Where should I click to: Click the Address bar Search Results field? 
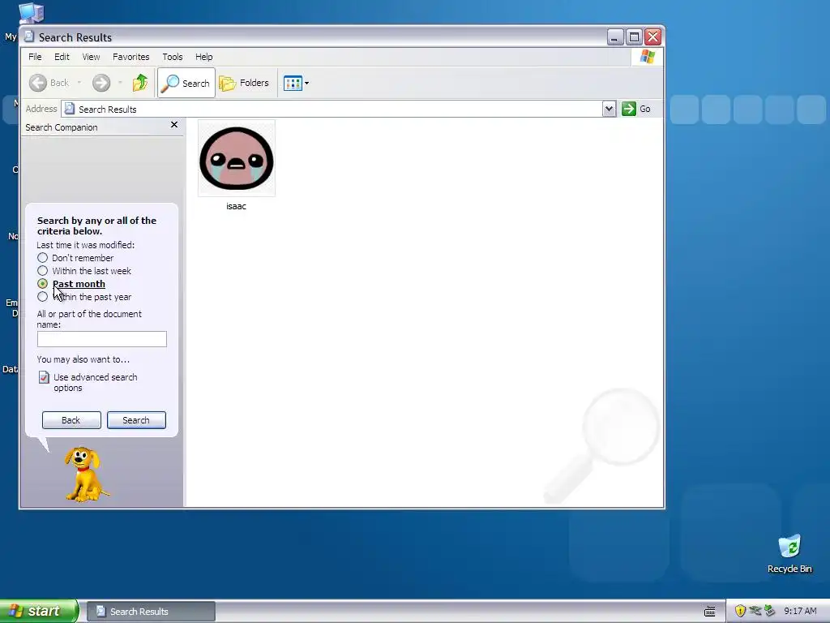332,110
